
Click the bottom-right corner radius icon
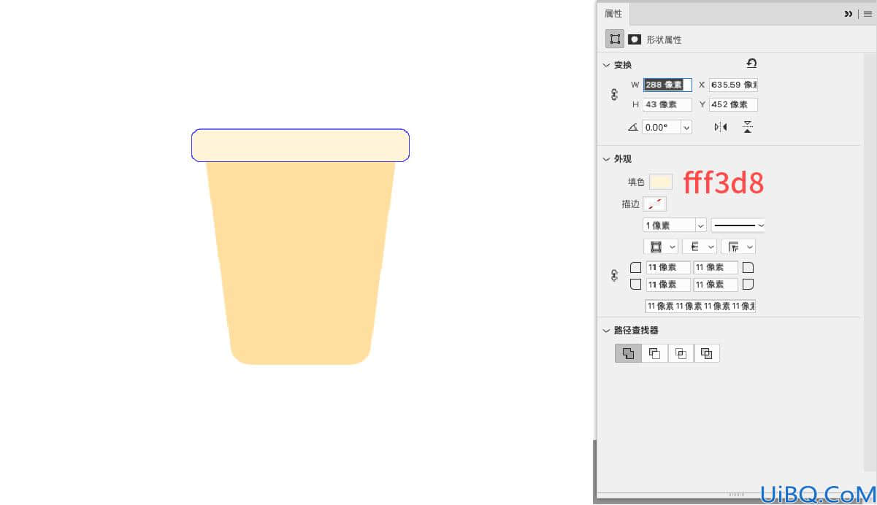(x=748, y=284)
